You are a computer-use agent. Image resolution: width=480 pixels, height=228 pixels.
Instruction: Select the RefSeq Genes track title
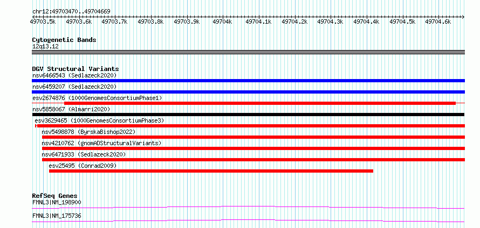tap(55, 196)
